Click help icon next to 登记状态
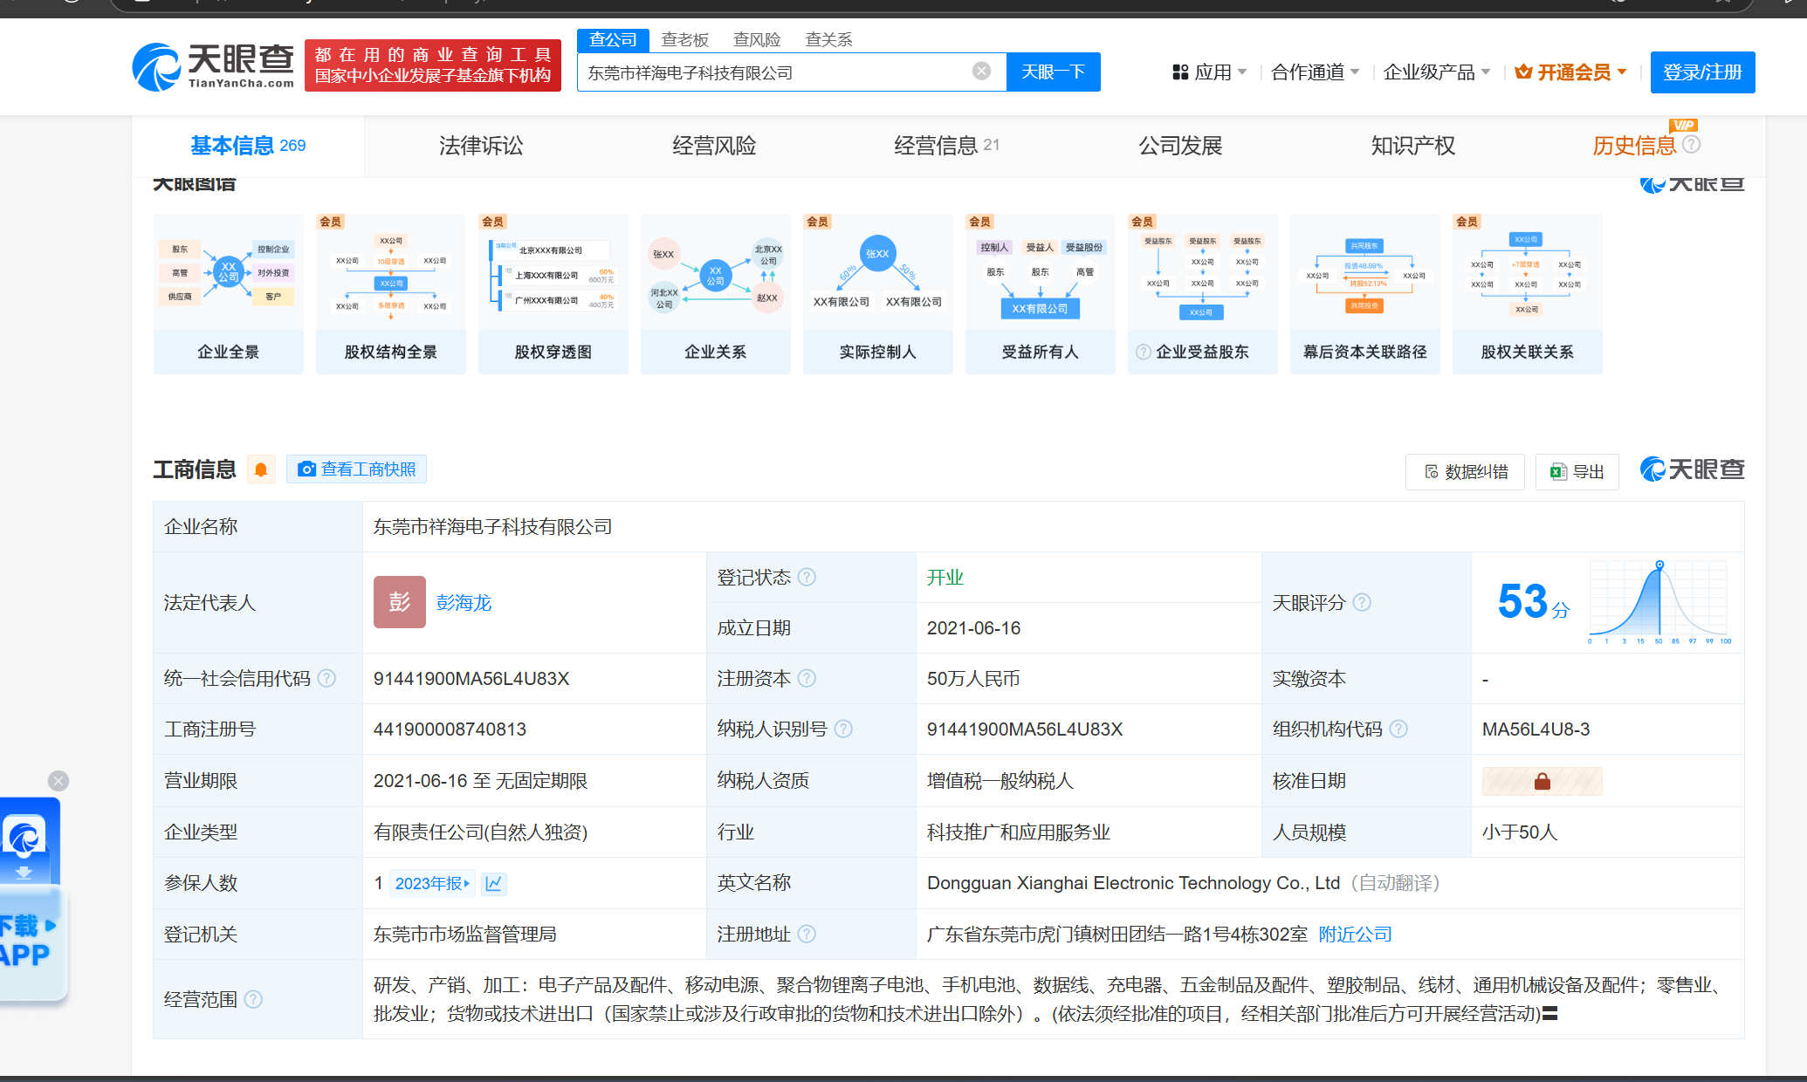This screenshot has width=1807, height=1082. pyautogui.click(x=807, y=577)
